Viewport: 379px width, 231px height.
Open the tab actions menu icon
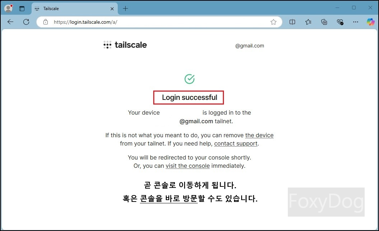click(22, 9)
